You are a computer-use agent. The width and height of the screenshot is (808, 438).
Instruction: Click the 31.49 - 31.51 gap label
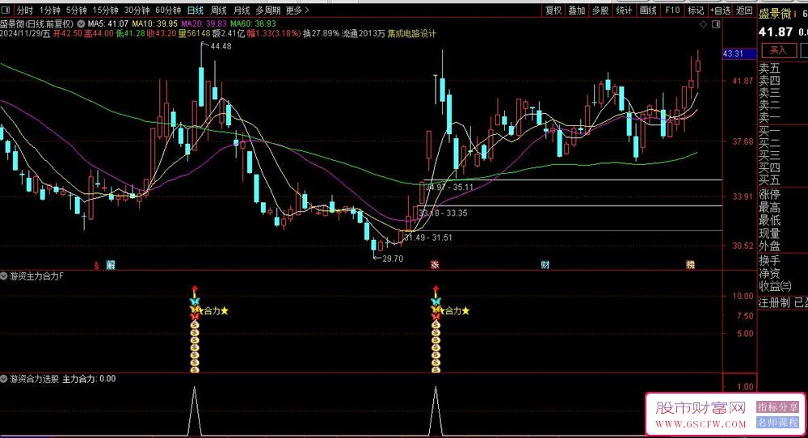click(428, 238)
